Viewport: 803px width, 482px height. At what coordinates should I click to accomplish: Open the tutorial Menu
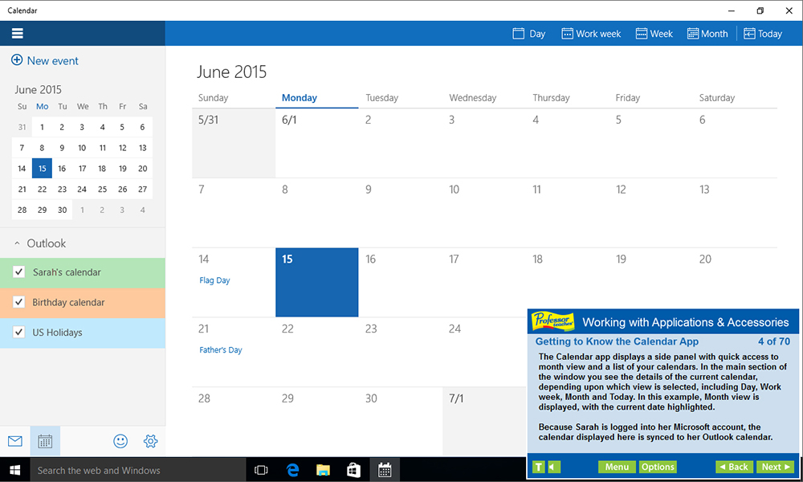[616, 466]
